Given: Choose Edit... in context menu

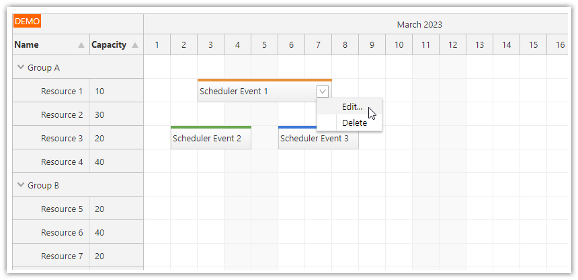Looking at the screenshot, I should 352,106.
